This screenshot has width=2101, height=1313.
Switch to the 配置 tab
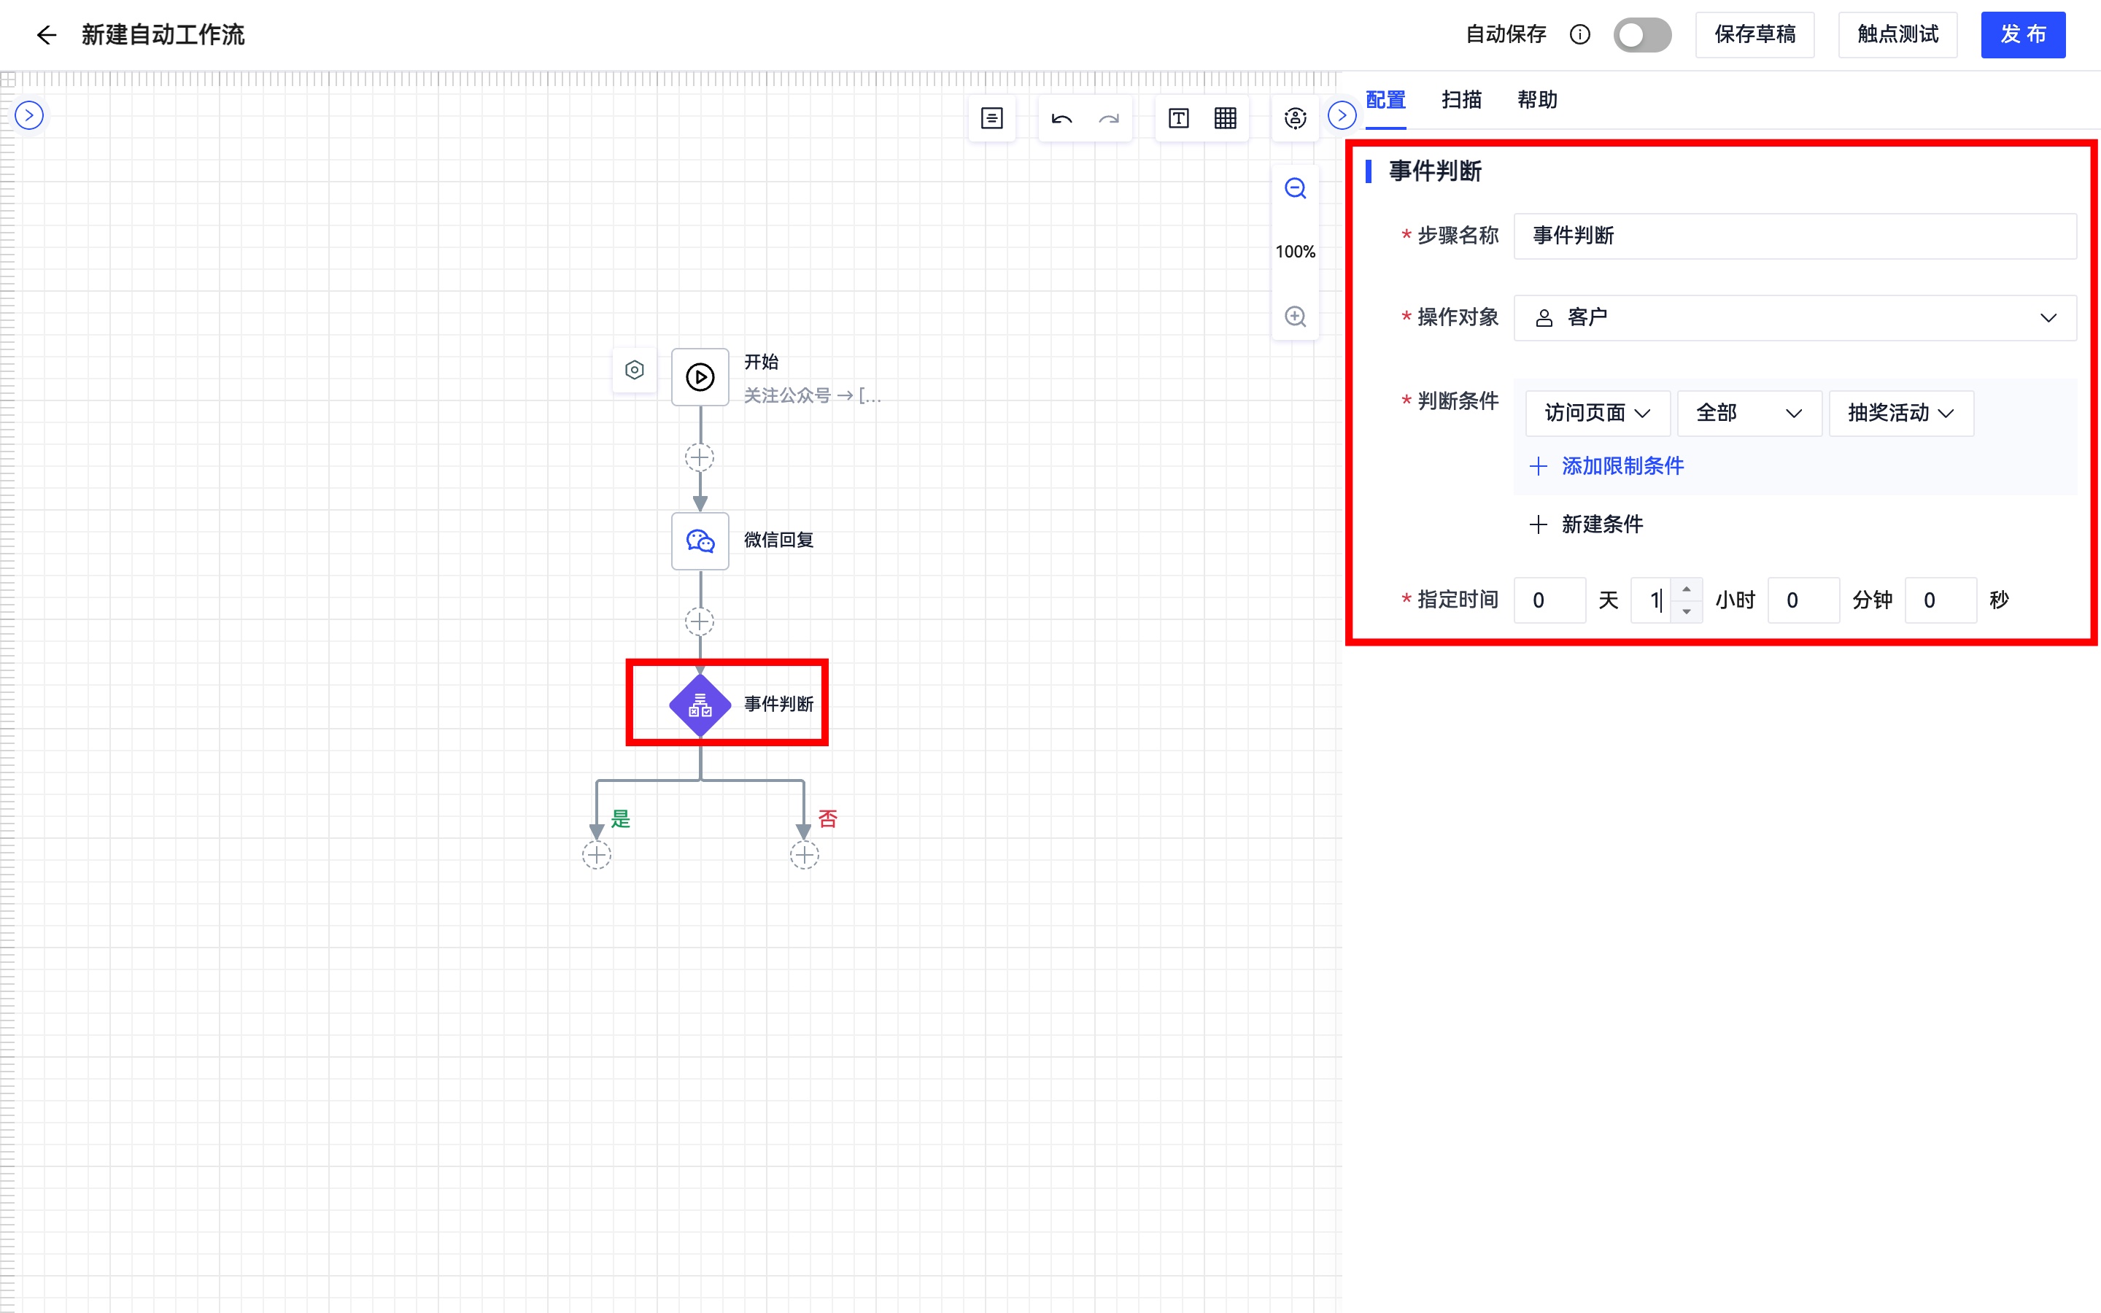[x=1385, y=100]
